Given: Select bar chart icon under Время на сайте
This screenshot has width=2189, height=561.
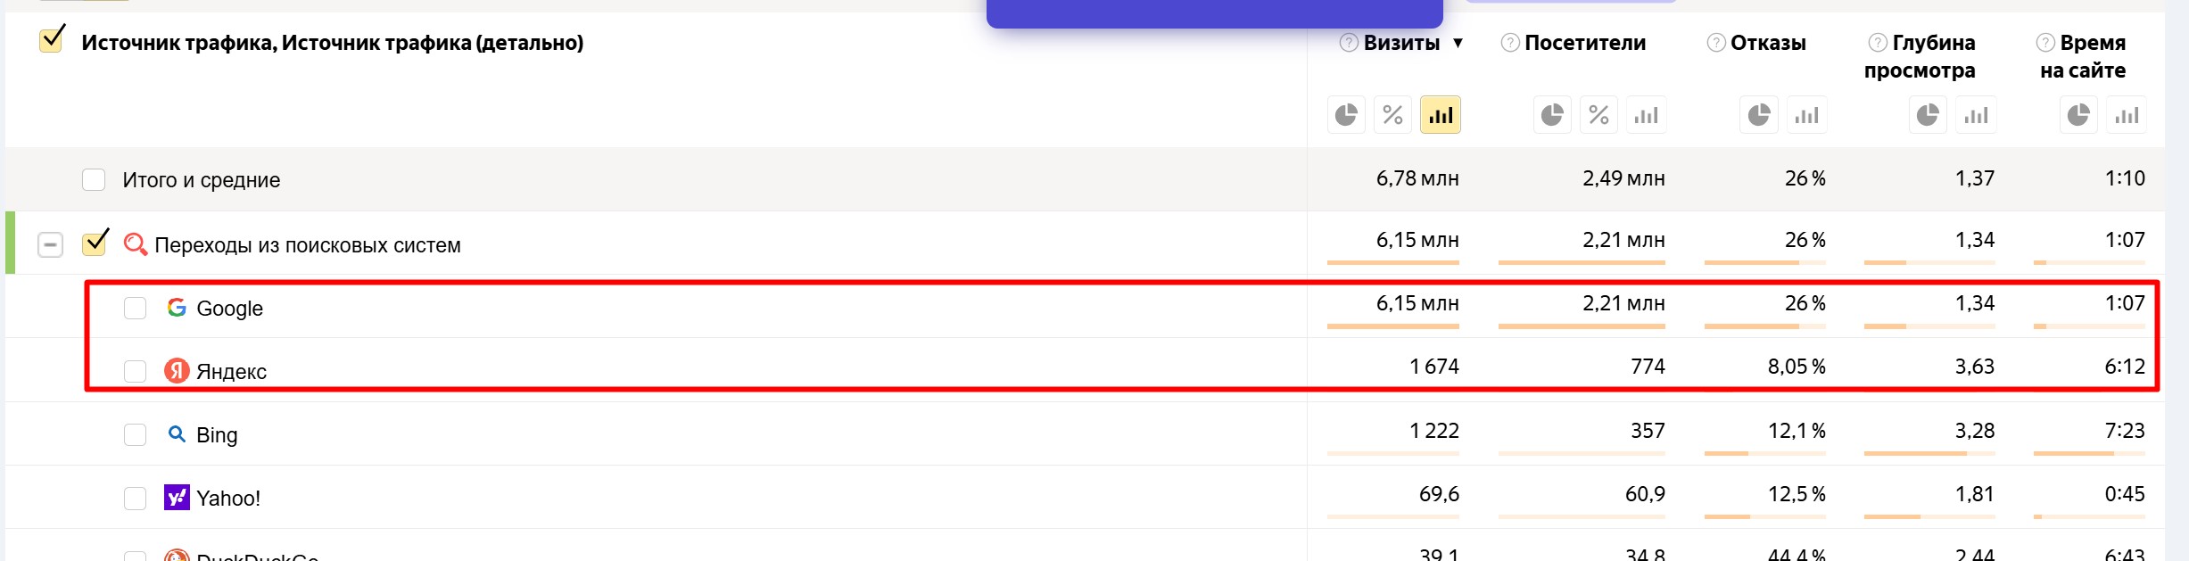Looking at the screenshot, I should tap(2127, 115).
